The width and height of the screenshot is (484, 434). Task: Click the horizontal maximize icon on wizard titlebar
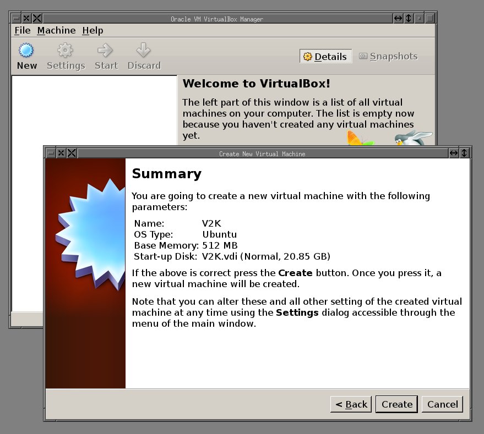tap(454, 153)
